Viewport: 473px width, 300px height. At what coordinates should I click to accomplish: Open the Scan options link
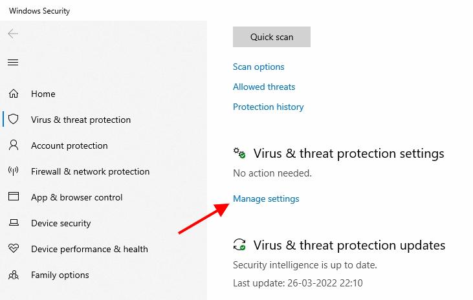tap(259, 67)
